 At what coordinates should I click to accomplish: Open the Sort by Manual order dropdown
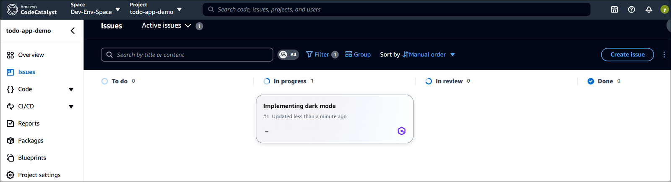(x=429, y=55)
